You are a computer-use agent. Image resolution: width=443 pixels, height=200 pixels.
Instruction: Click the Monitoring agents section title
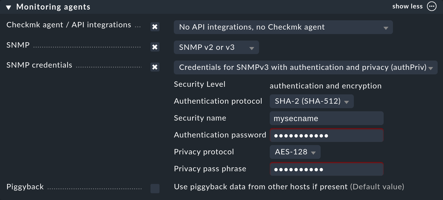tap(53, 7)
